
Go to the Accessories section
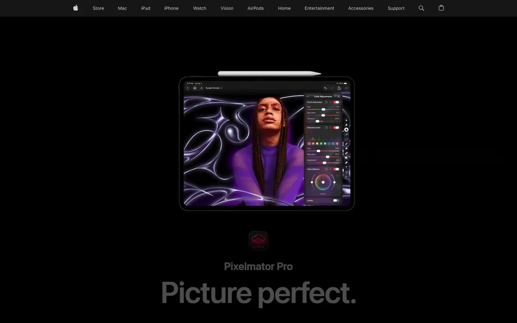click(x=360, y=8)
